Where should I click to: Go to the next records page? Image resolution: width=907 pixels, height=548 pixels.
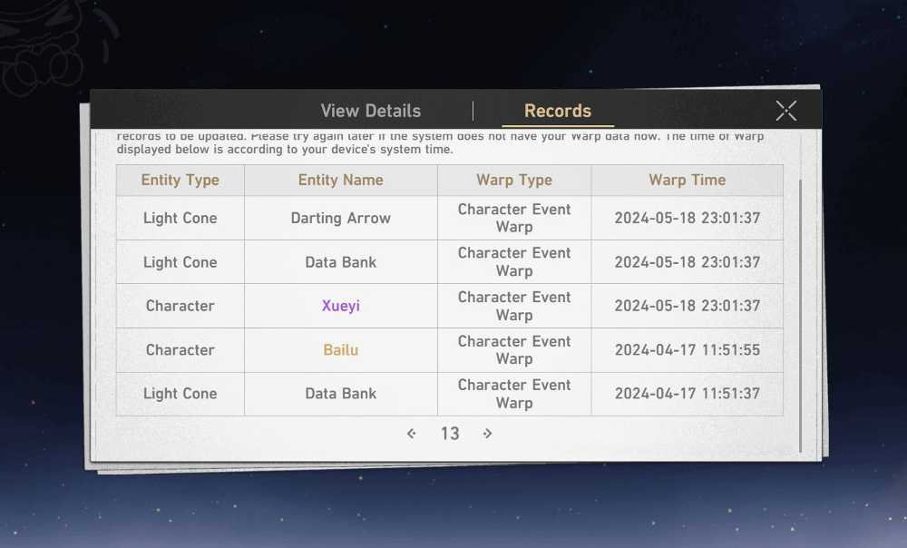488,434
